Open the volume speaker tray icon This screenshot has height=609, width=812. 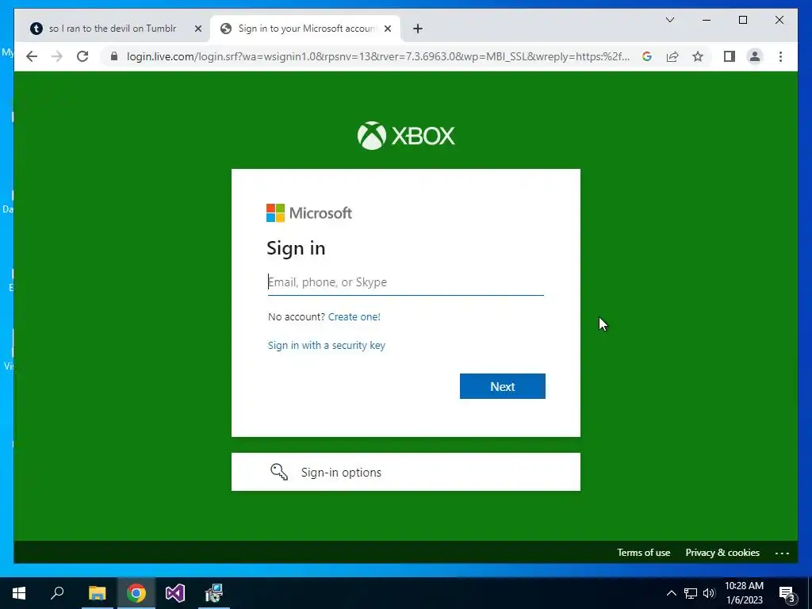[709, 593]
